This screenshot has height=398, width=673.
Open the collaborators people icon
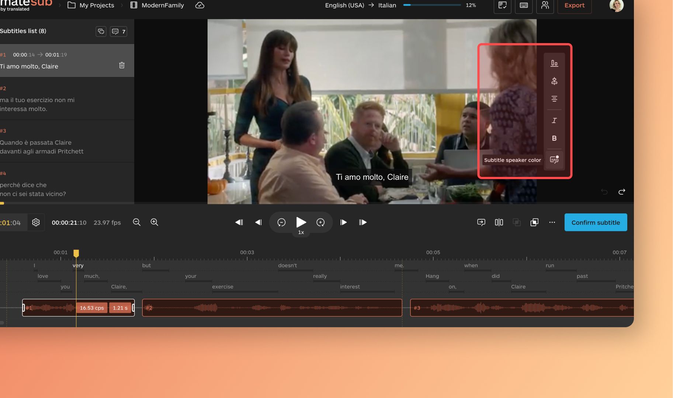point(545,5)
